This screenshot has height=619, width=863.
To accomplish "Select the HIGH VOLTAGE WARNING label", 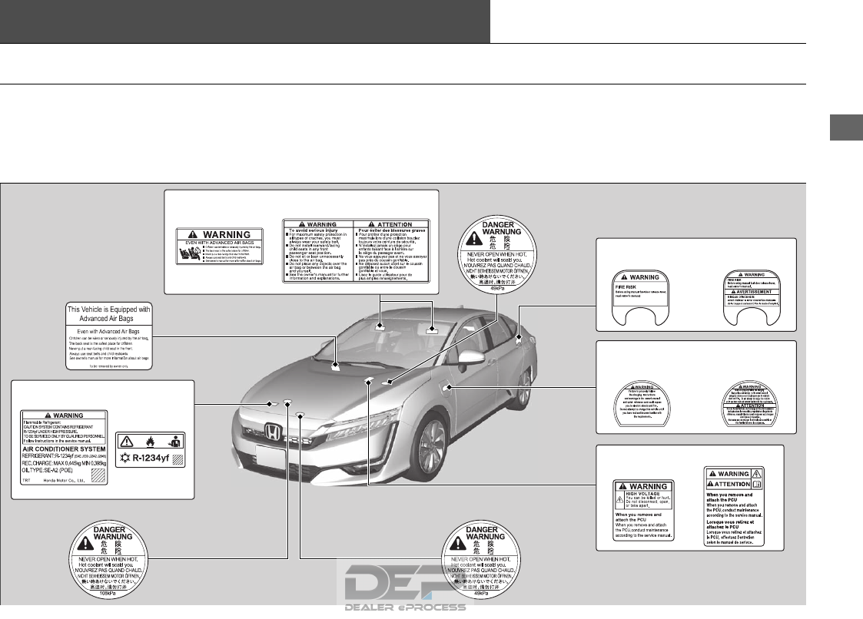I will [x=643, y=510].
